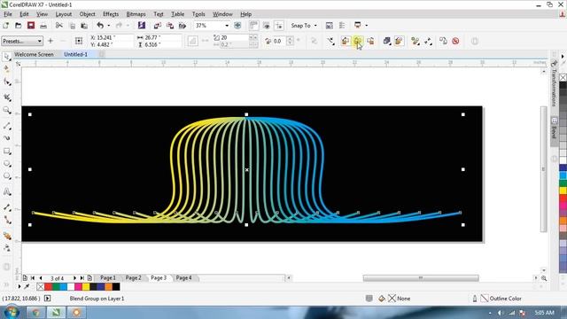
Task: Open the Effects menu
Action: point(111,14)
